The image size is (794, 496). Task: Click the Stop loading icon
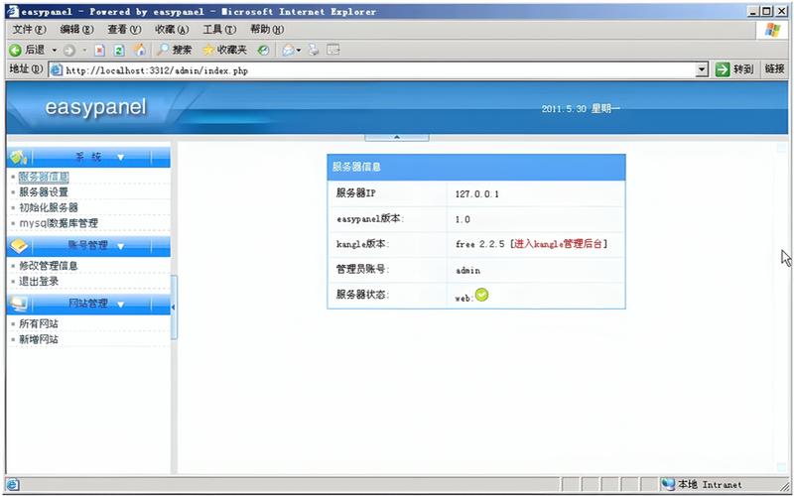[x=100, y=51]
